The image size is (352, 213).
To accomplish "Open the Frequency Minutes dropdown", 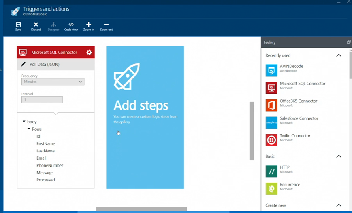I will click(x=53, y=82).
